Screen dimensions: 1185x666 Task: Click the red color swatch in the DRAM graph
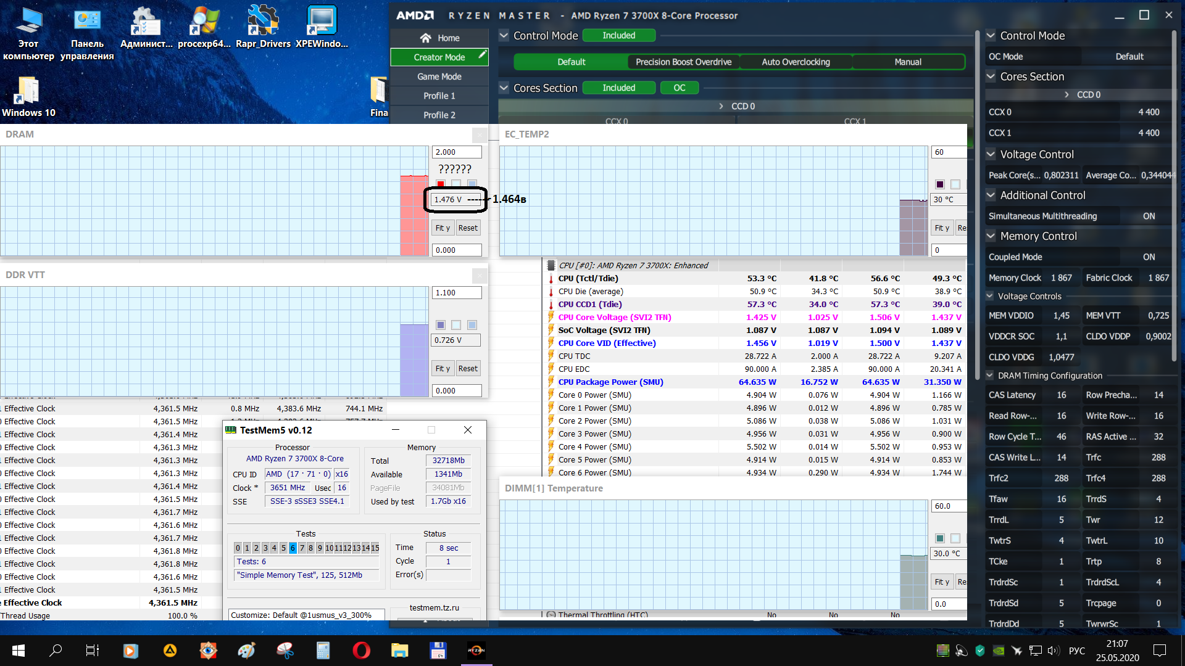coord(441,184)
